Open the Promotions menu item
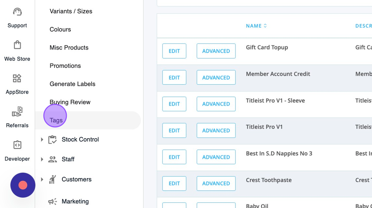The width and height of the screenshot is (372, 208). click(65, 66)
